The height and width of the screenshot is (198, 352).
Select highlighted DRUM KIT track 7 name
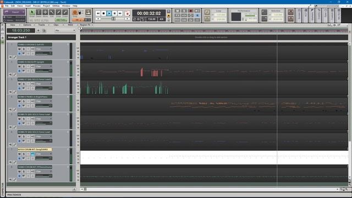pyautogui.click(x=35, y=150)
